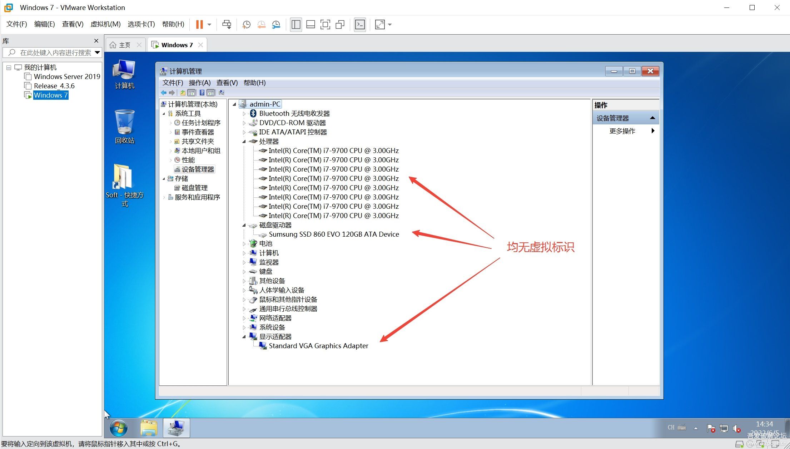The height and width of the screenshot is (449, 790).
Task: Open the 虚拟机(M) menu
Action: pyautogui.click(x=105, y=24)
